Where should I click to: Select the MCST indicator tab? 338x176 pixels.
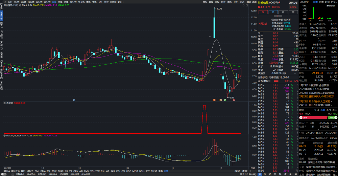coord(154,171)
